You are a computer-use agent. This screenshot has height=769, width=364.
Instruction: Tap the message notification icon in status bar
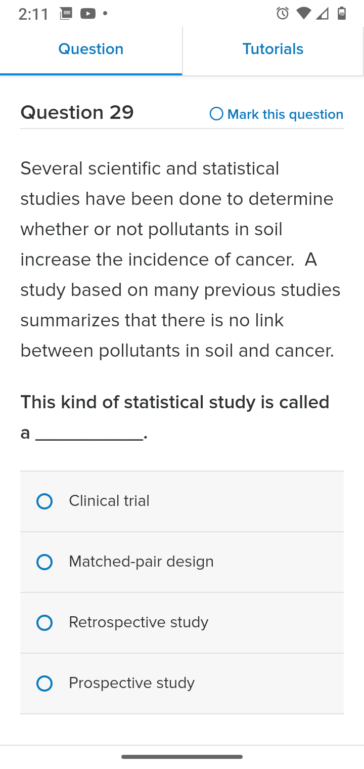(66, 14)
